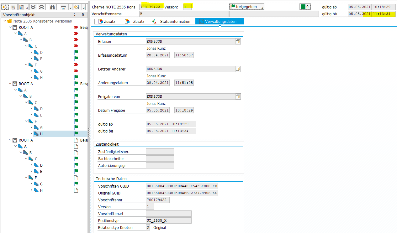
Task: Open the freigegeben status dropdown
Action: 247,7
